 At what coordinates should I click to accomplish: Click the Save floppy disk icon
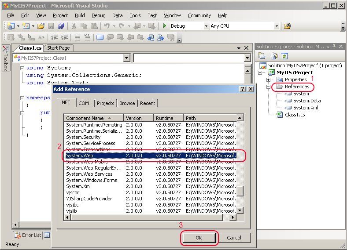point(51,26)
